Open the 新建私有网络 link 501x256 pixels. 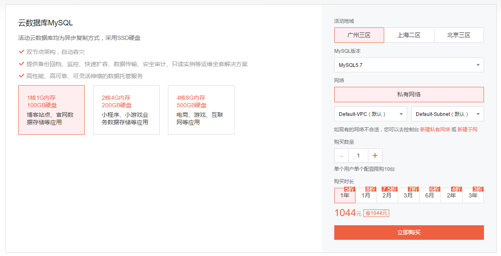click(435, 130)
